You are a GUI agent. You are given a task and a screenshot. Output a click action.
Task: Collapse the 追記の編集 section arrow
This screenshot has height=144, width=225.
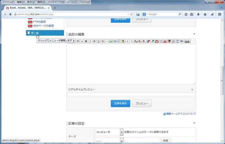tap(194, 34)
